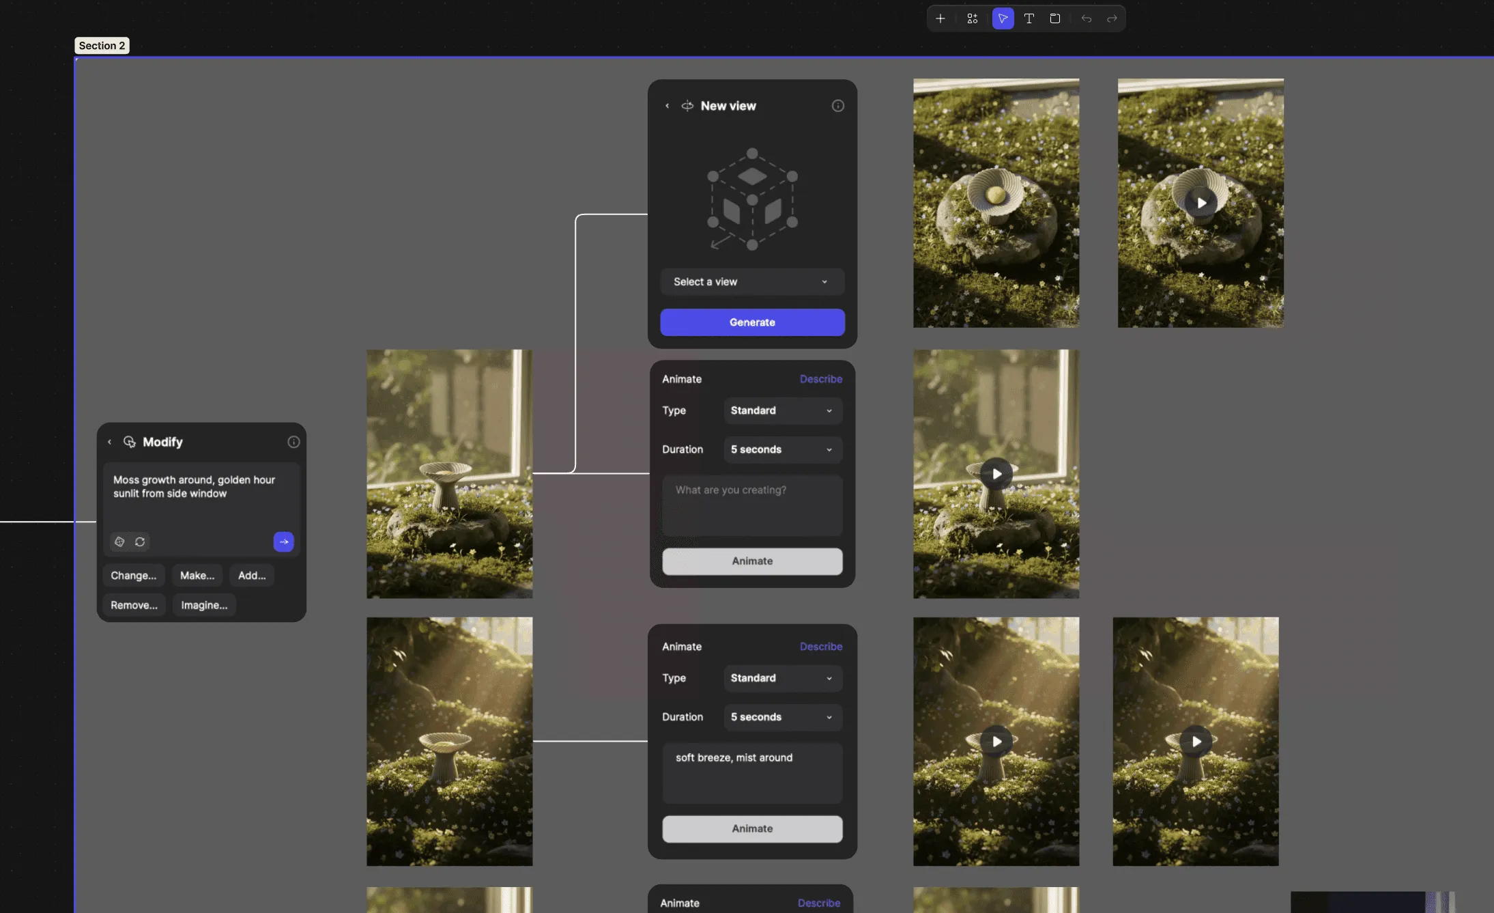The height and width of the screenshot is (913, 1494).
Task: Open info icon on New view panel
Action: tap(837, 106)
